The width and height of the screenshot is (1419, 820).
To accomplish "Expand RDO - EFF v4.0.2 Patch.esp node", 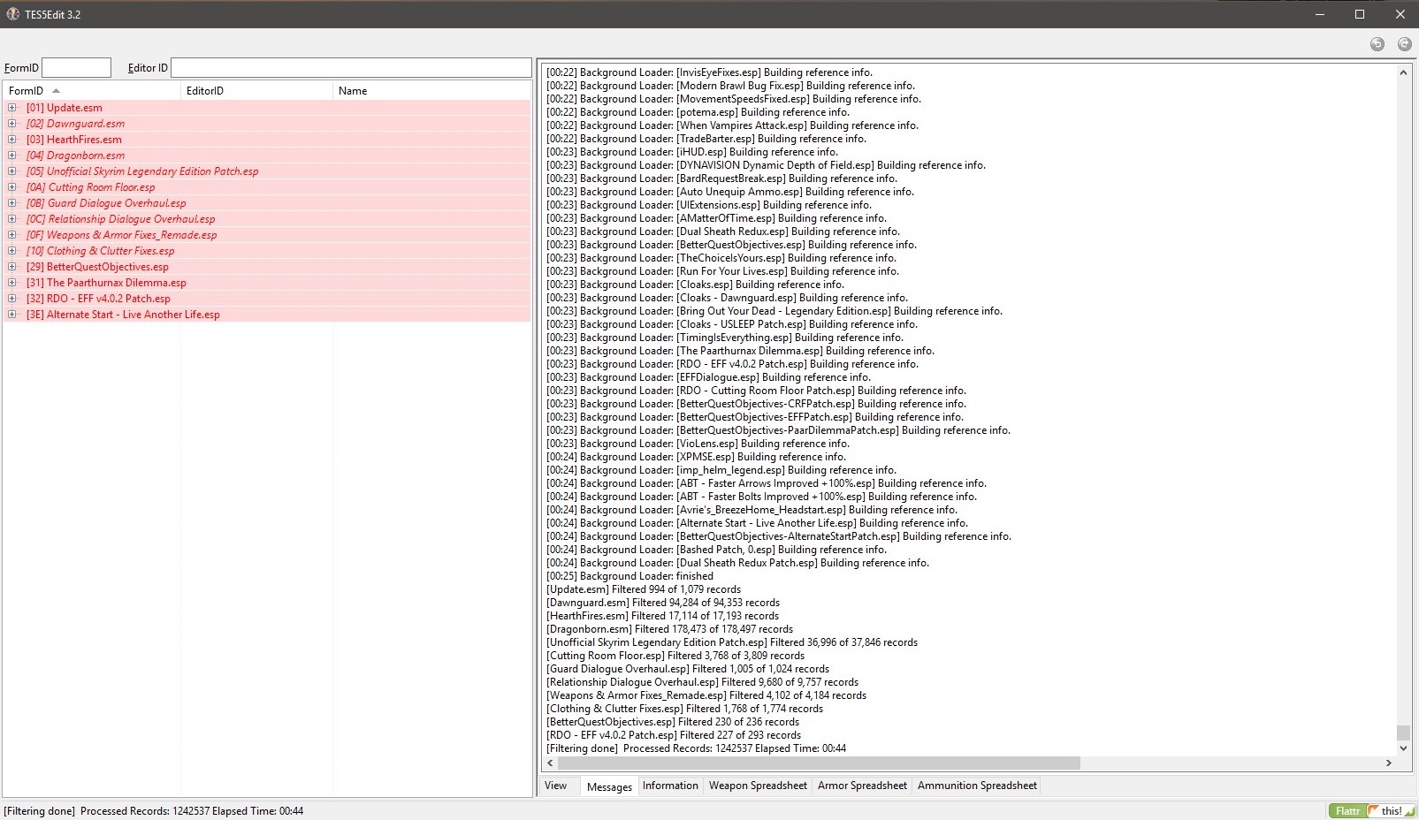I will click(12, 299).
